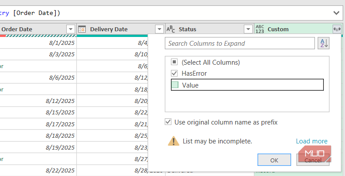Select the 8/18/2025 order date cell
The width and height of the screenshot is (345, 176).
click(x=38, y=136)
